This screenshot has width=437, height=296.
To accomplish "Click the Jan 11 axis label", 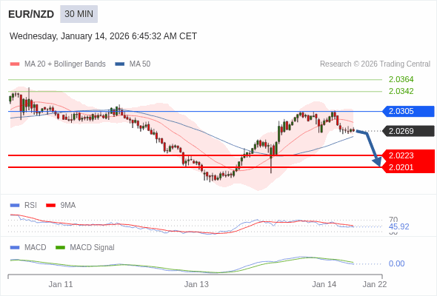I will (61, 285).
